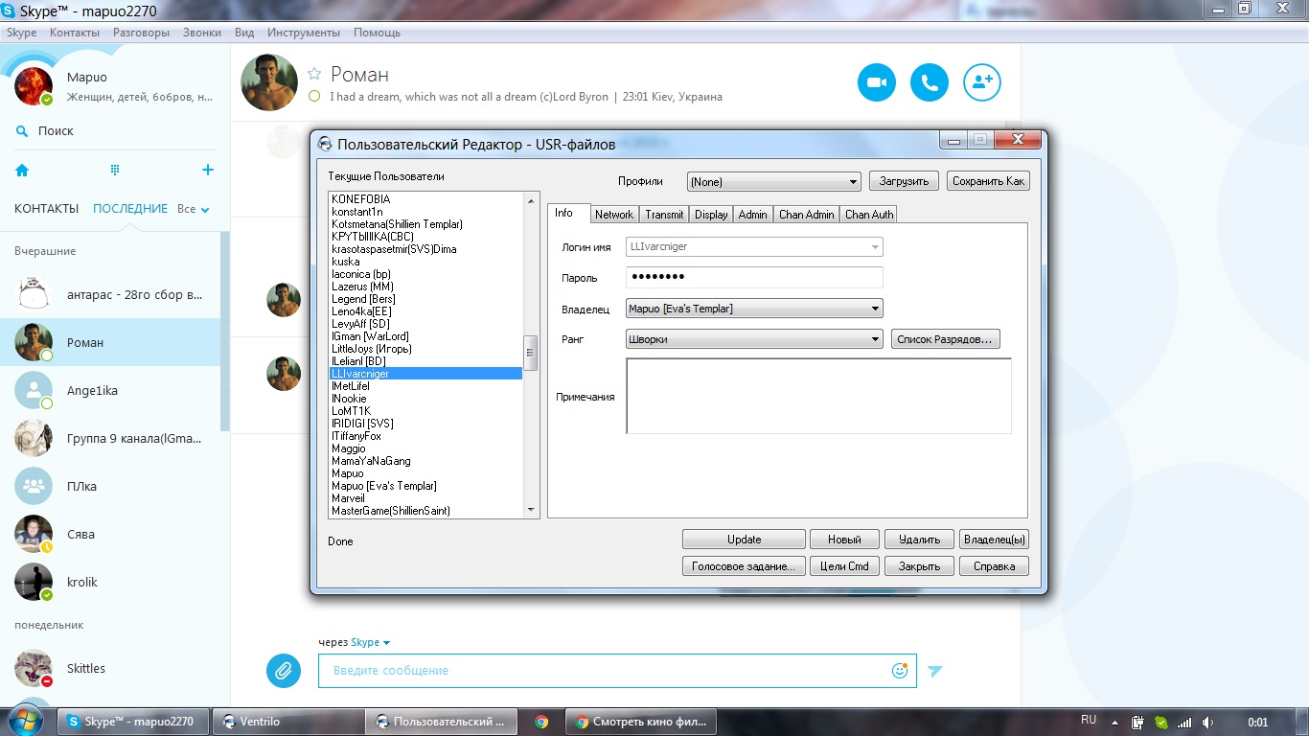Click the user list scrollbar thumb
Image resolution: width=1309 pixels, height=736 pixels.
click(531, 353)
